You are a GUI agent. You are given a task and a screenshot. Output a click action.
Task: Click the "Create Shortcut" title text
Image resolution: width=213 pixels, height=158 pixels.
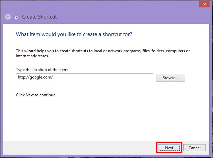(x=39, y=17)
